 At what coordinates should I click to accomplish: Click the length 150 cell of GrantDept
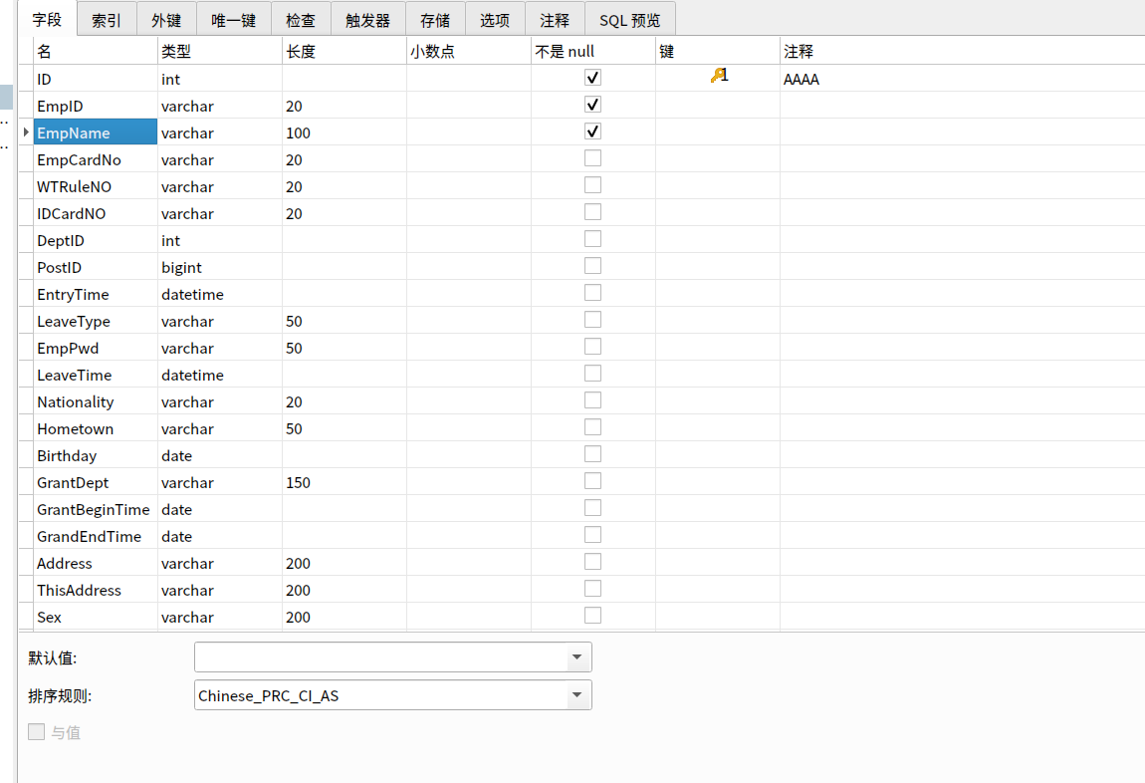[343, 483]
